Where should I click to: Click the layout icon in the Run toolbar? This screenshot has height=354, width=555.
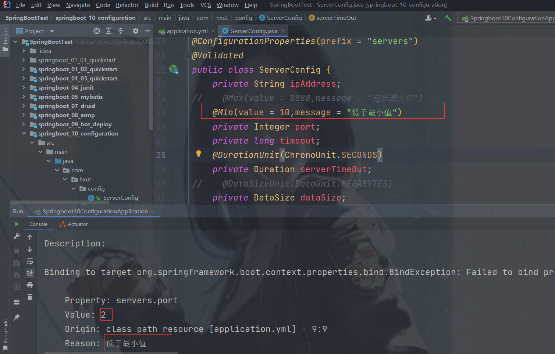17,302
